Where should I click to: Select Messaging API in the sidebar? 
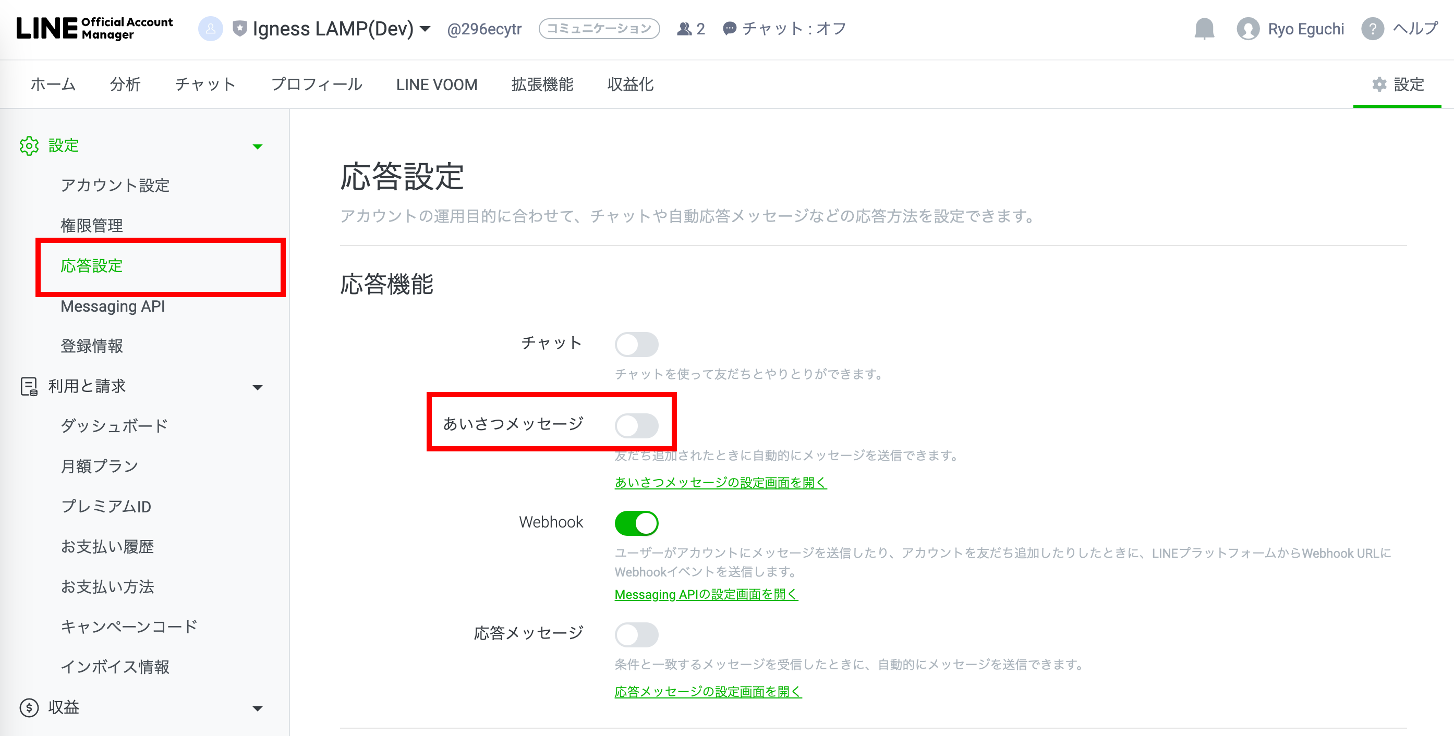[x=113, y=306]
